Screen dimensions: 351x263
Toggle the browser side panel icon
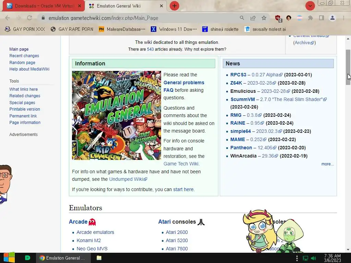pyautogui.click(x=322, y=18)
